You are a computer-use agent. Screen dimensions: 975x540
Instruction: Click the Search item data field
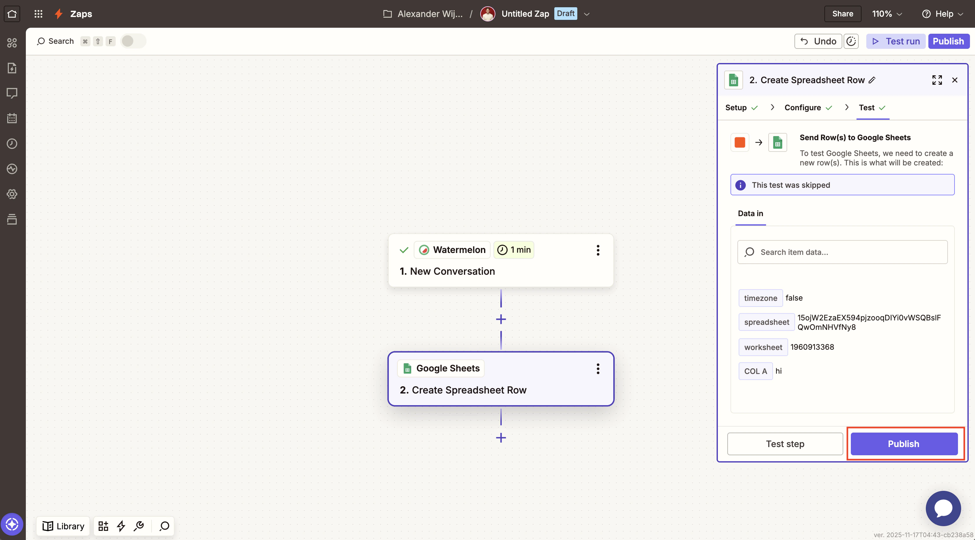842,252
